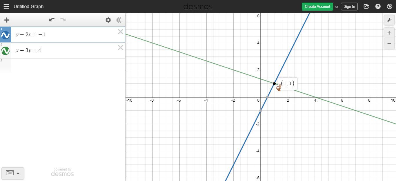Toggle visibility of x + 3y = 4 line
Viewport: 396px width, 181px height.
coord(6,51)
